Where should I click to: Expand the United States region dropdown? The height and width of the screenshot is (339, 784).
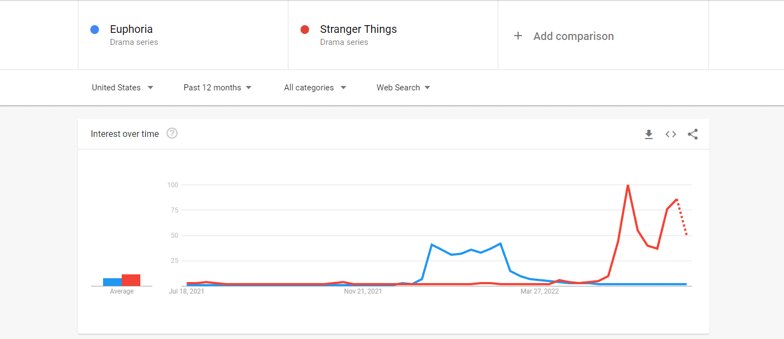coord(122,88)
